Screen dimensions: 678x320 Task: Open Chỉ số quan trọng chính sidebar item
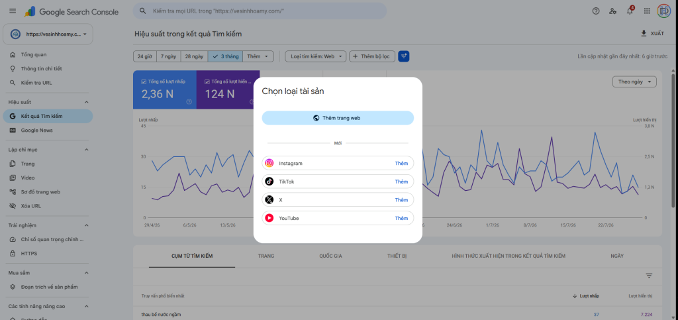48,239
